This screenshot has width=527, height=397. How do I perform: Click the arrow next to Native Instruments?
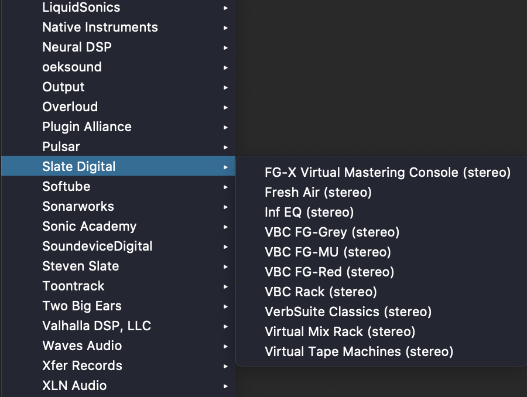tap(225, 28)
